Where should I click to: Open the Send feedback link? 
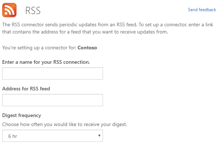click(x=202, y=10)
